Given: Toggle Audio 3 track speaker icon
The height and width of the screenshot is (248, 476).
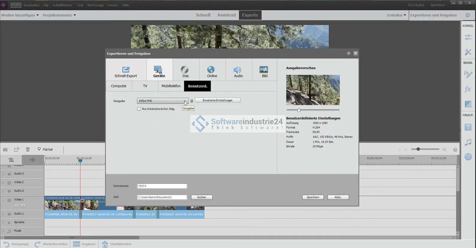Looking at the screenshot, I should [x=9, y=174].
